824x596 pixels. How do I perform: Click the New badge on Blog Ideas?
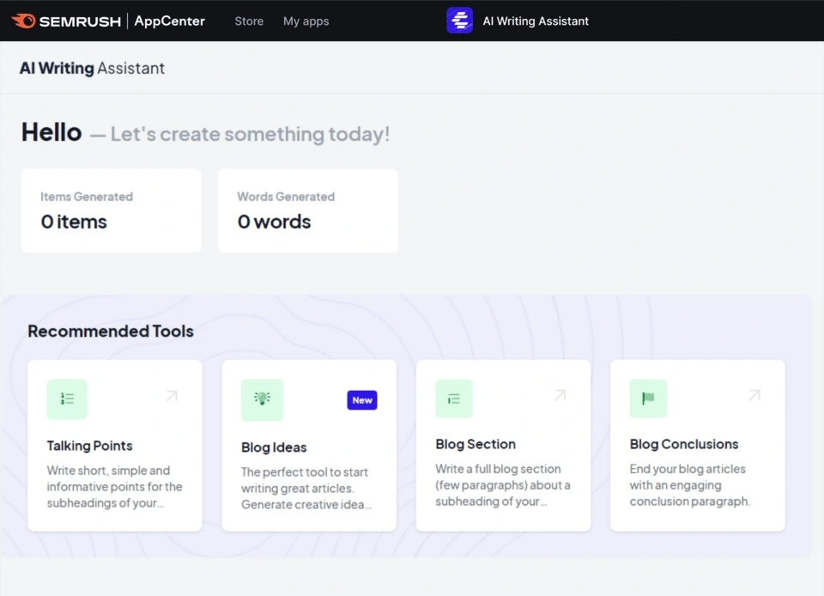coord(362,400)
